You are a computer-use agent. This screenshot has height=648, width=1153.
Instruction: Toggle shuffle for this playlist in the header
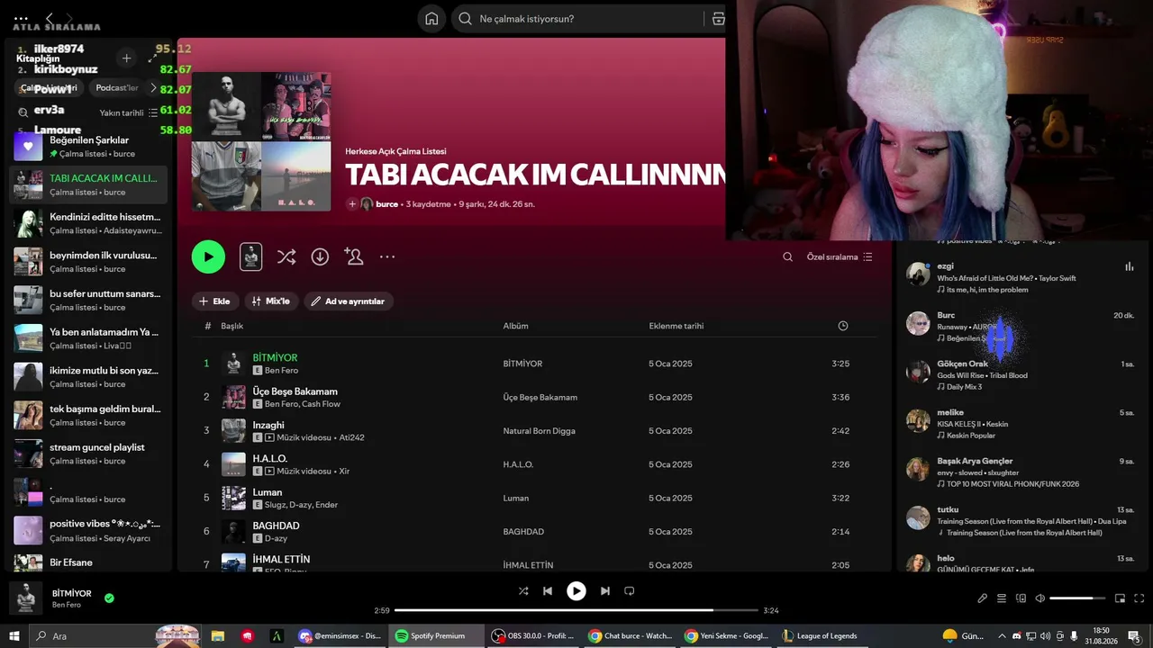tap(286, 257)
